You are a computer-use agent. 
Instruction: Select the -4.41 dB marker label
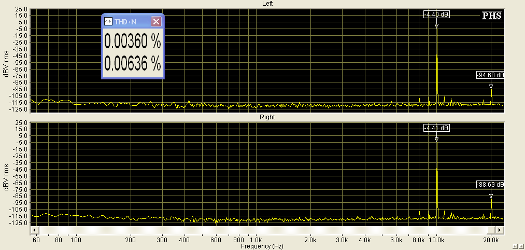(x=436, y=128)
